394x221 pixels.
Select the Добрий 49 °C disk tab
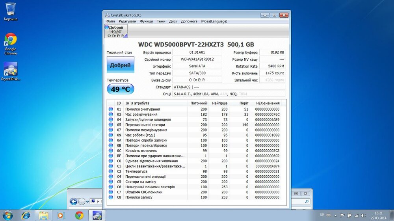point(116,32)
